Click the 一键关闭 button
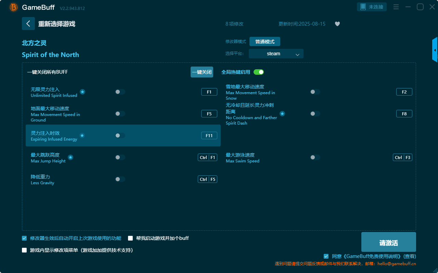438x273 pixels. [x=202, y=72]
